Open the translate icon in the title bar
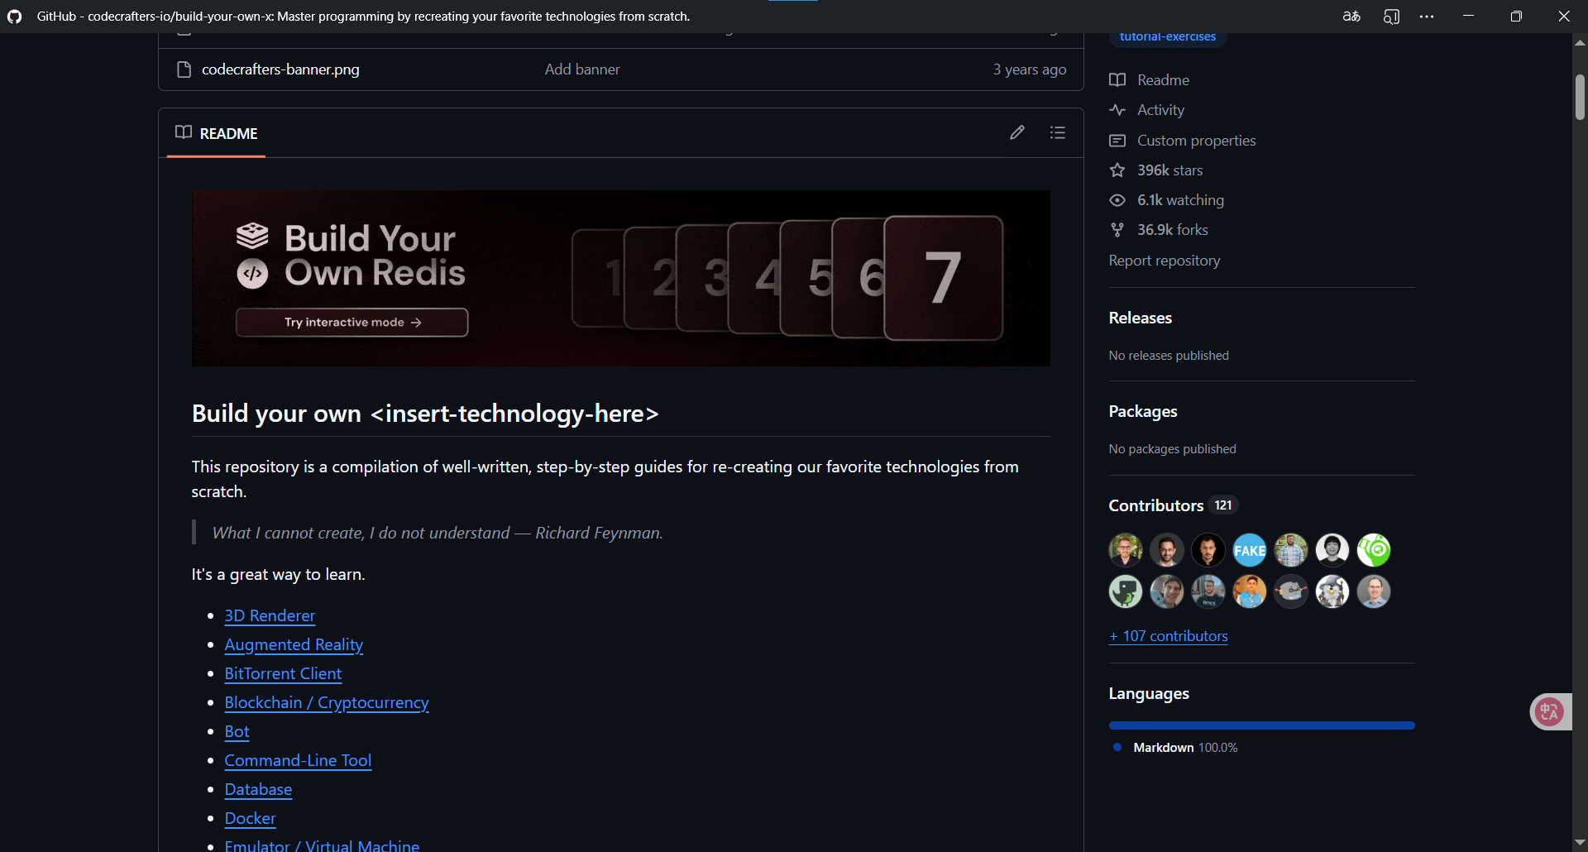Viewport: 1588px width, 852px height. pyautogui.click(x=1351, y=17)
